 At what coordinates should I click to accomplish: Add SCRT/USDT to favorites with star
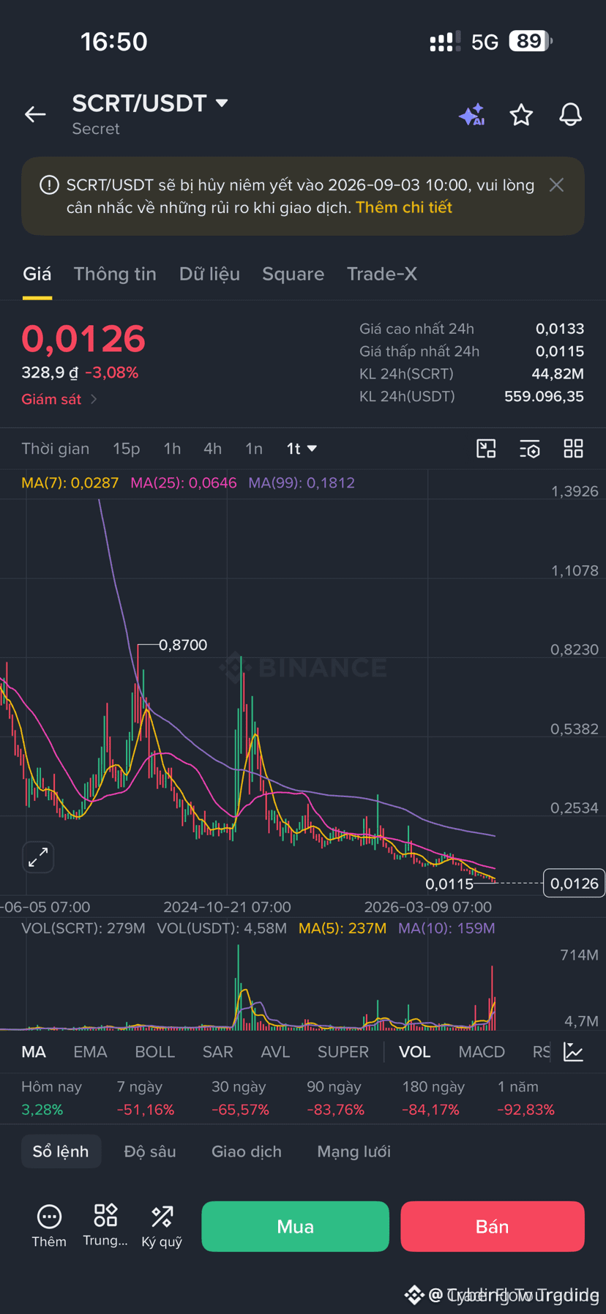(x=521, y=115)
